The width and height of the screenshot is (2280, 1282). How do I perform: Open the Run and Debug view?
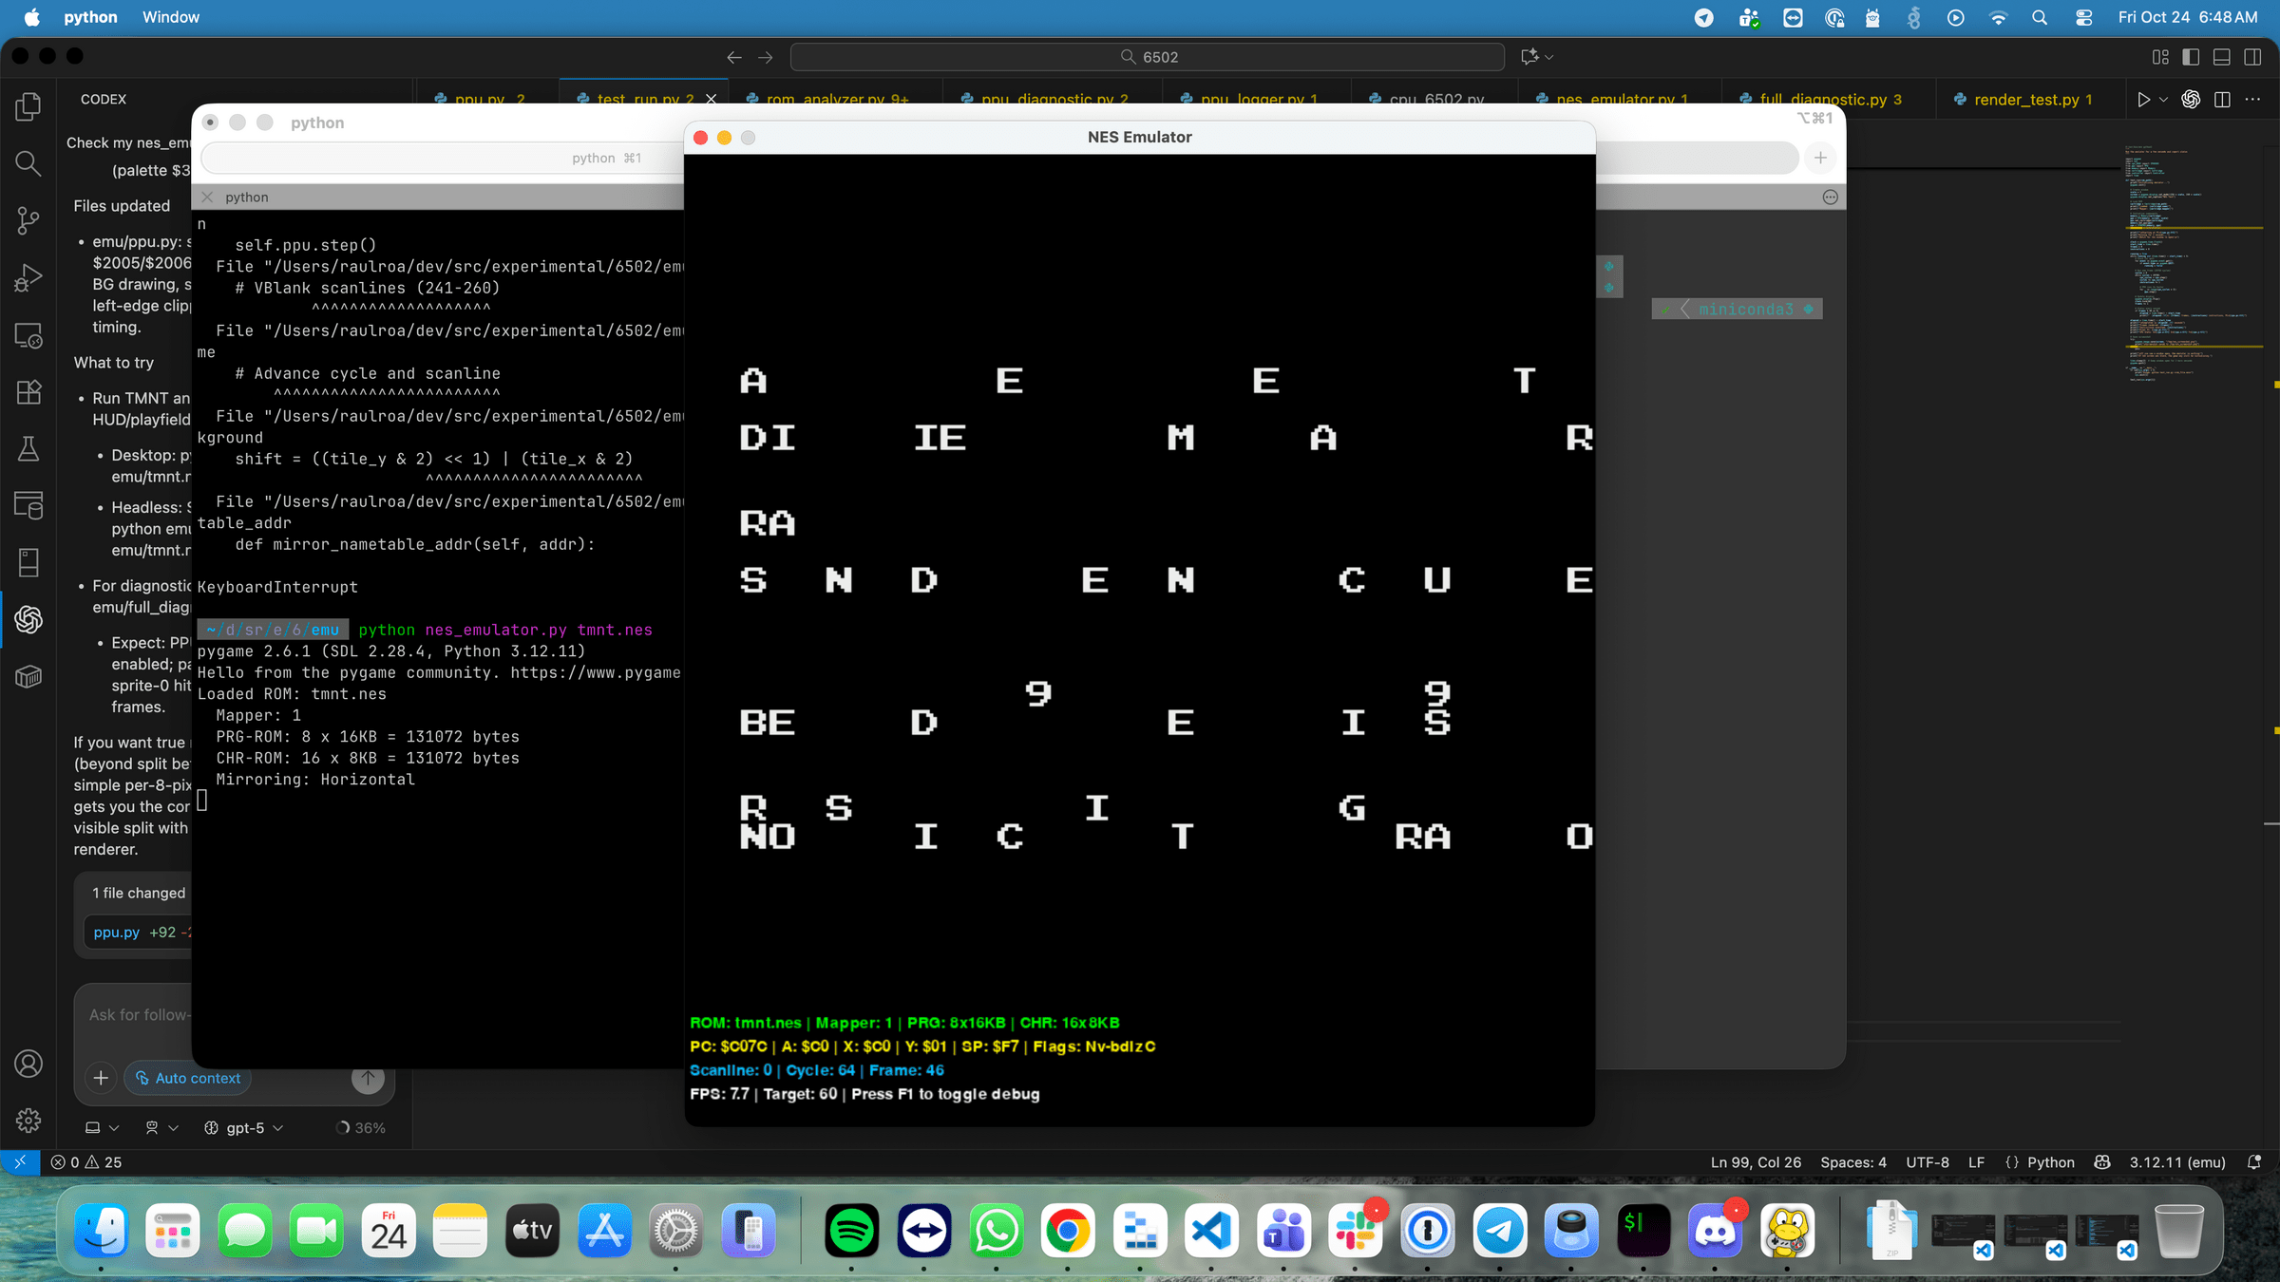(28, 277)
